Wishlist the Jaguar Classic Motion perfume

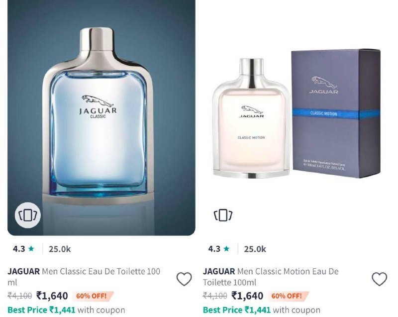(379, 279)
